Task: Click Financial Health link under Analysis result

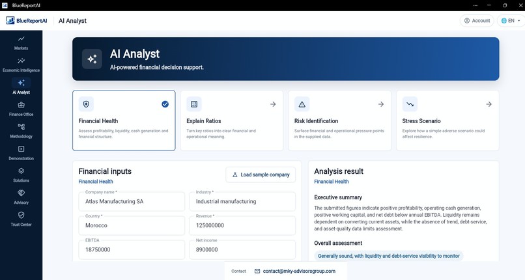Action: click(332, 181)
